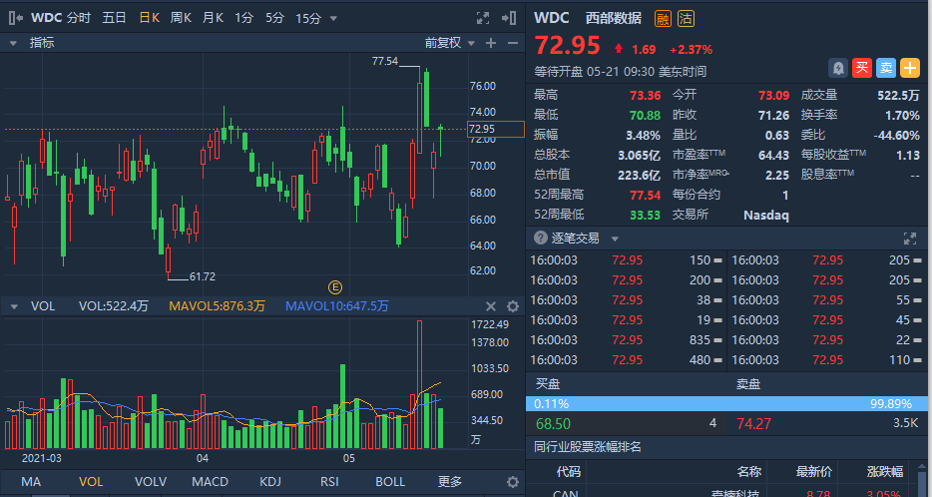The width and height of the screenshot is (932, 497).
Task: Select the RSI indicator tab
Action: tap(330, 482)
